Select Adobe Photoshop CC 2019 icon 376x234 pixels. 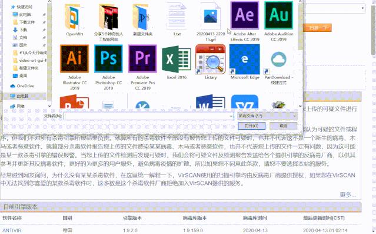pyautogui.click(x=108, y=58)
